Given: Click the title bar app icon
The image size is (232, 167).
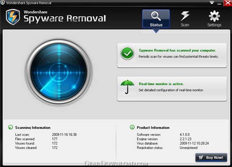Looking at the screenshot, I should (x=3, y=3).
